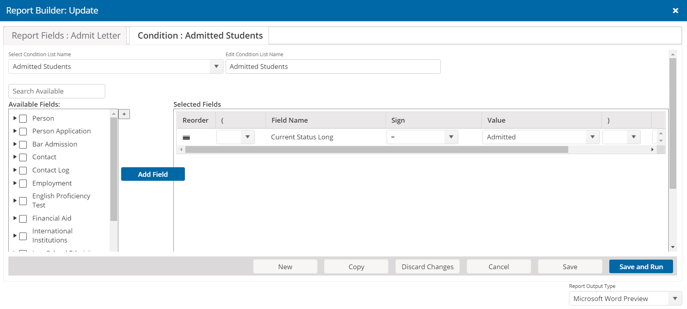Expand the Contact Log tree node
This screenshot has height=309, width=687.
15,170
